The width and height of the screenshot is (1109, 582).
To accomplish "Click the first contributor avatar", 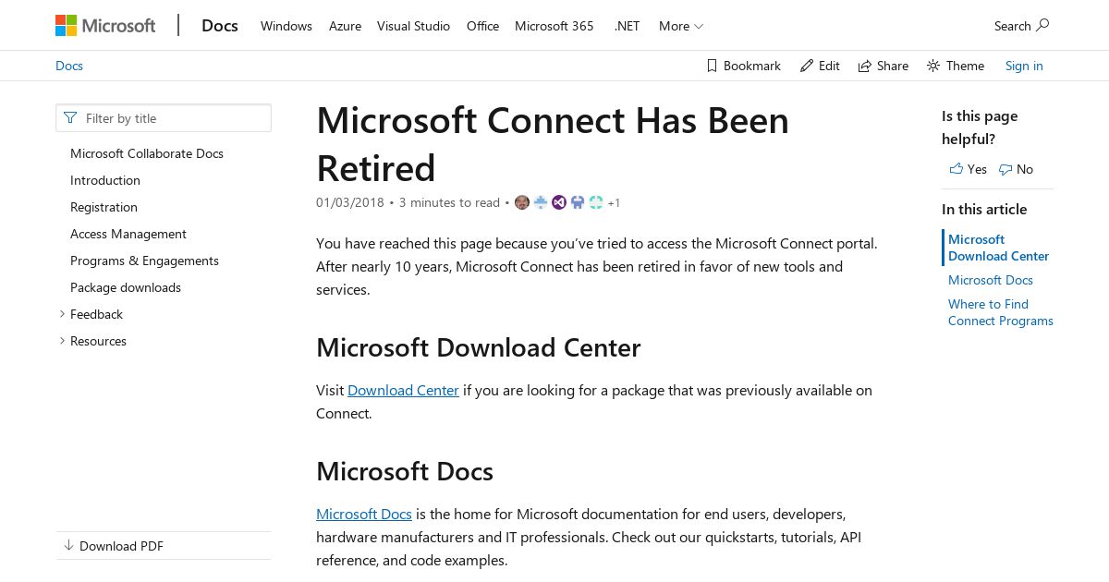I will pos(522,202).
